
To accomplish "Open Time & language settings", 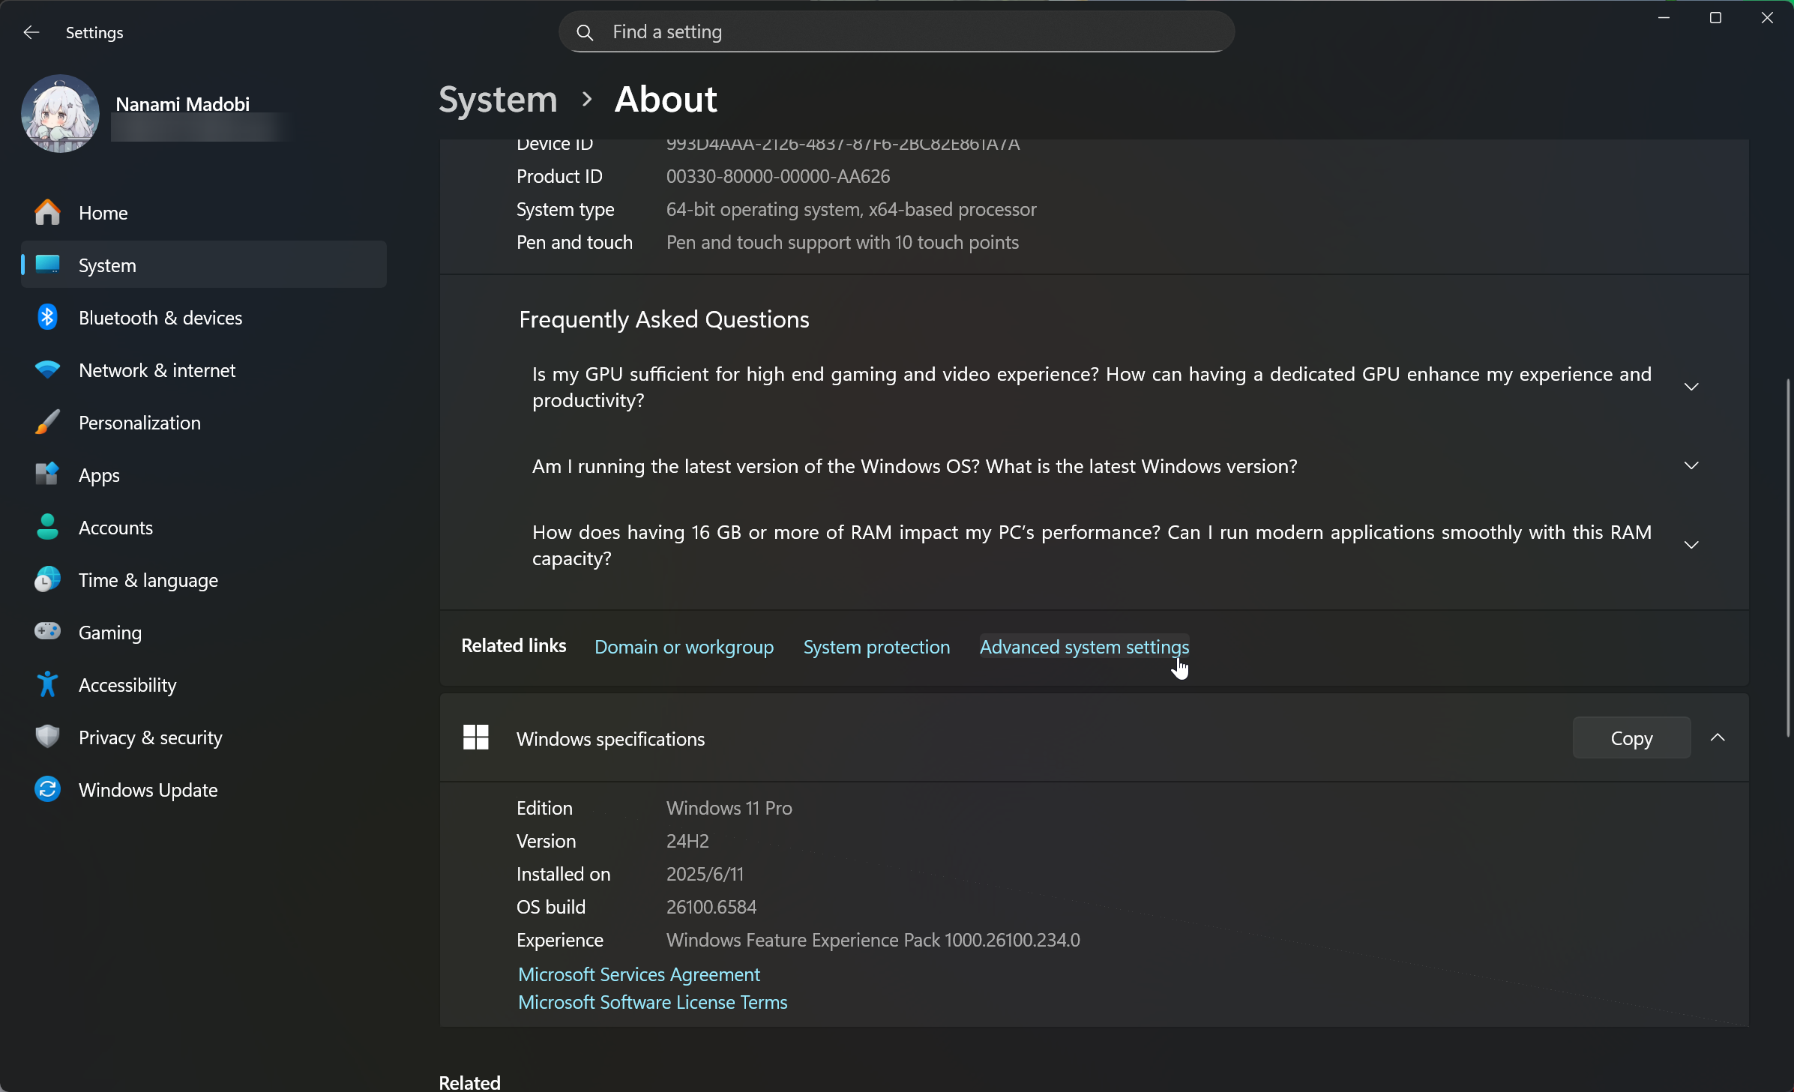I will click(204, 580).
